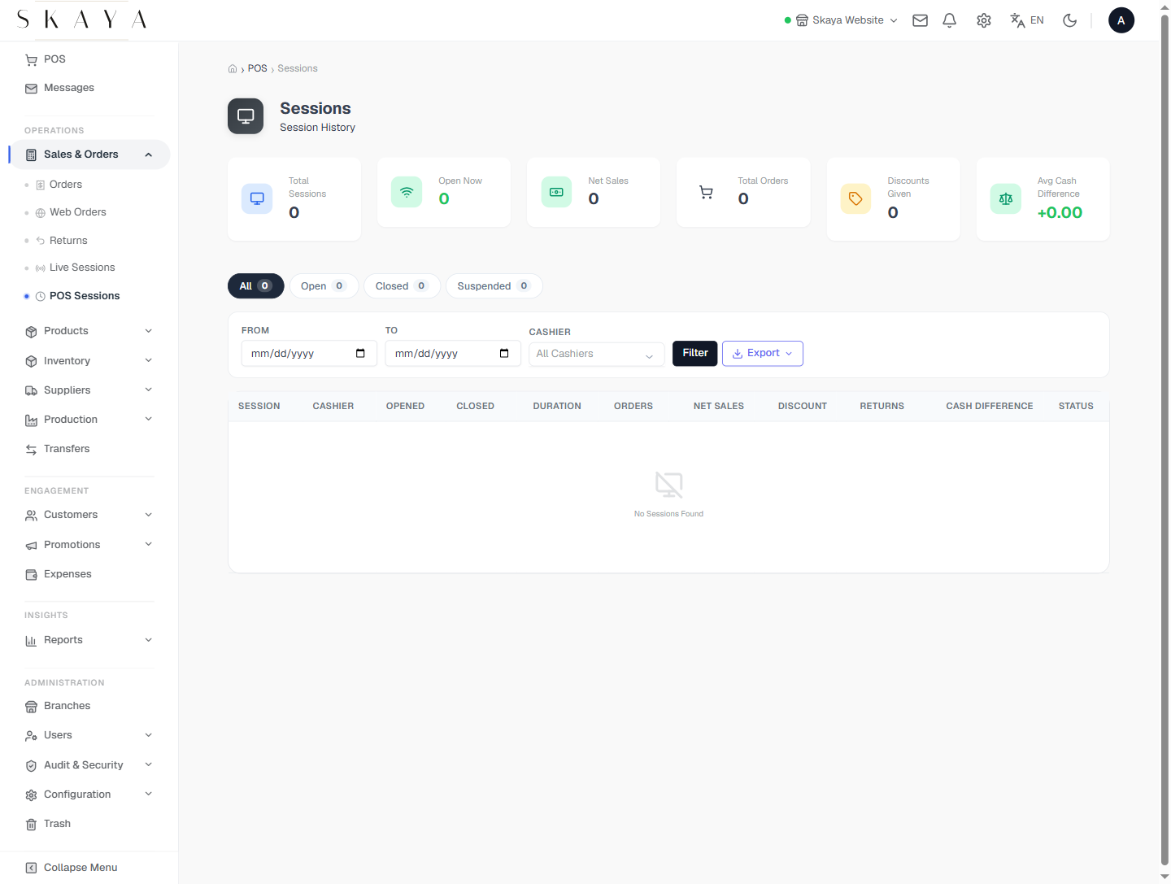This screenshot has width=1171, height=884.
Task: Expand the Reports menu chevron
Action: coord(149,640)
